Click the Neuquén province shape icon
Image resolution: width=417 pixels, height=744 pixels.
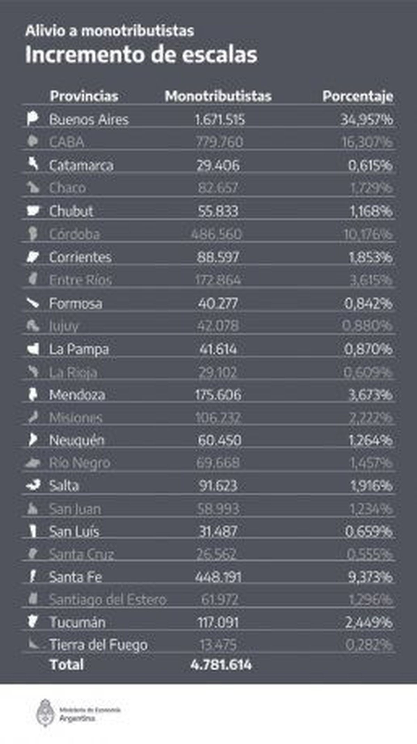pos(33,440)
